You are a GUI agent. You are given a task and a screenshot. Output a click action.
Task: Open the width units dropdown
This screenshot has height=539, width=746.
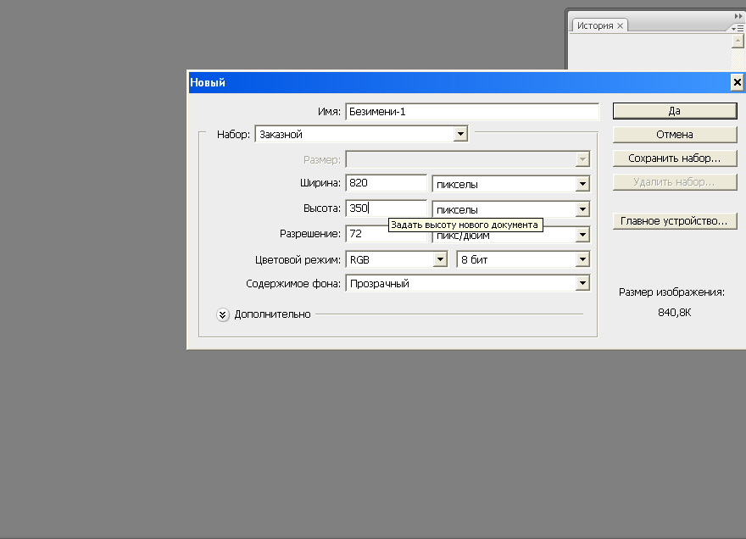click(582, 184)
